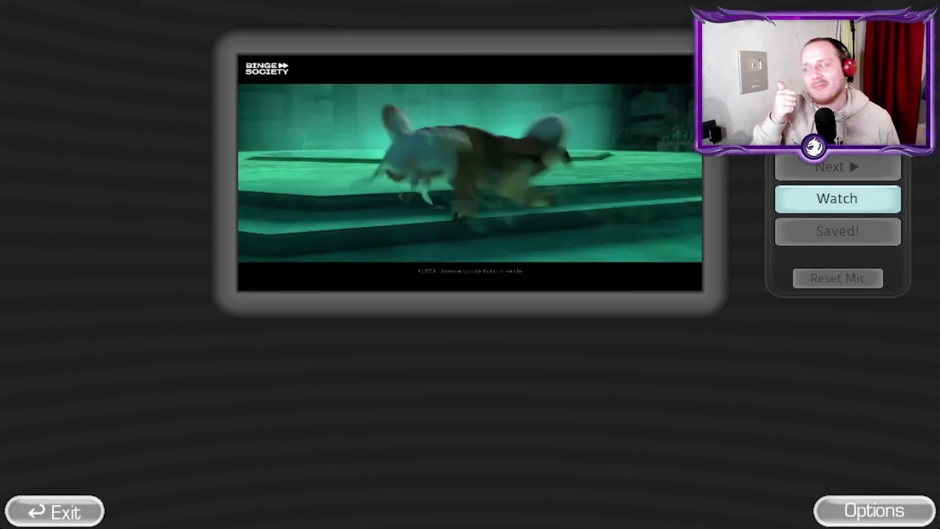
Task: Open the Options menu
Action: (874, 511)
